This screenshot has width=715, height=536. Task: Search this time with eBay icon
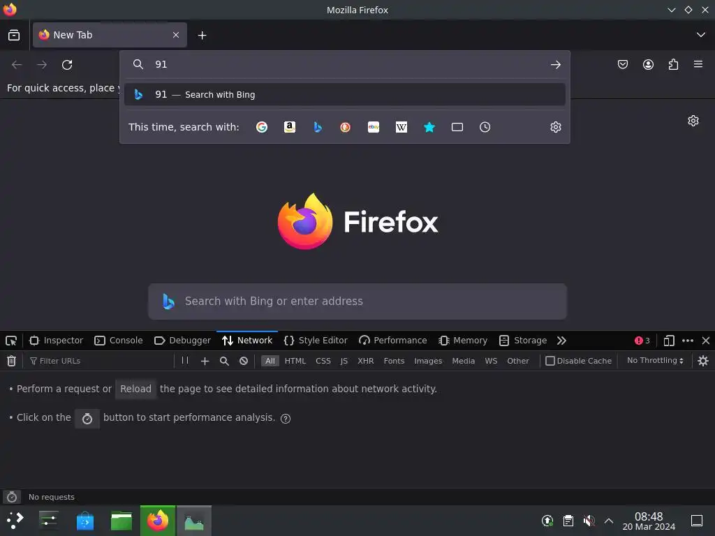374,127
